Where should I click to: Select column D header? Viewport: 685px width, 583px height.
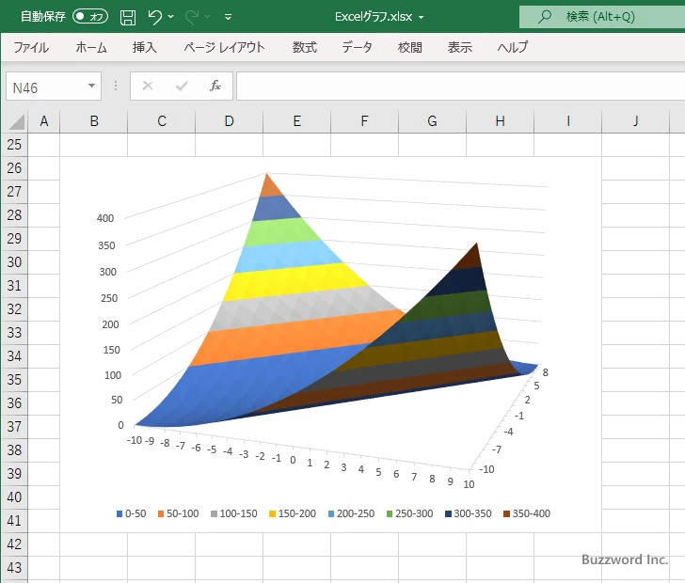(230, 121)
